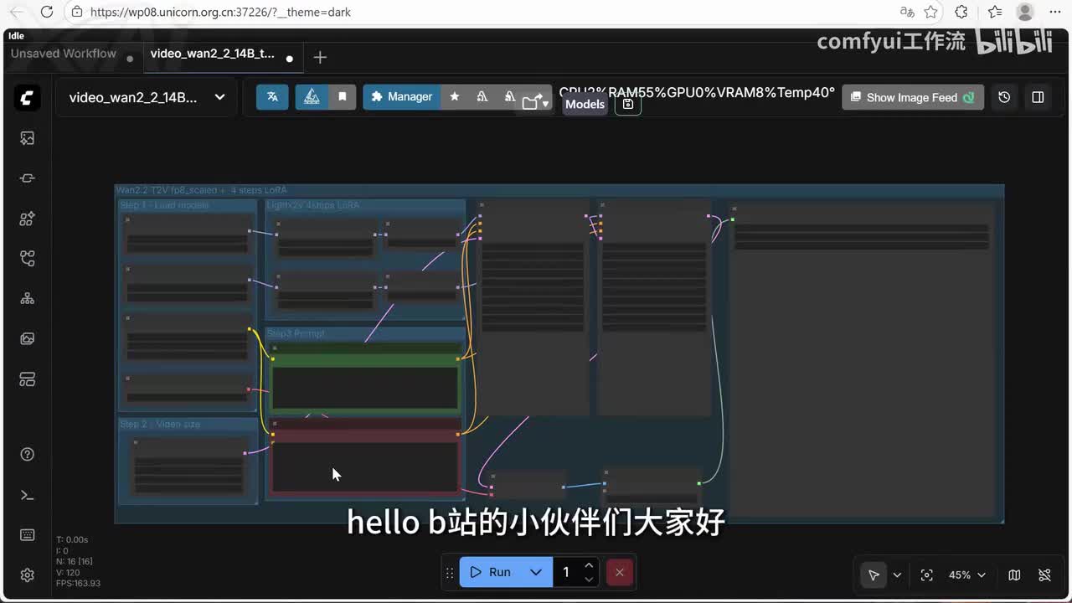Screen dimensions: 1072x603
Task: Switch to the video_wan2_2_14B_t... tab
Action: tap(213, 54)
